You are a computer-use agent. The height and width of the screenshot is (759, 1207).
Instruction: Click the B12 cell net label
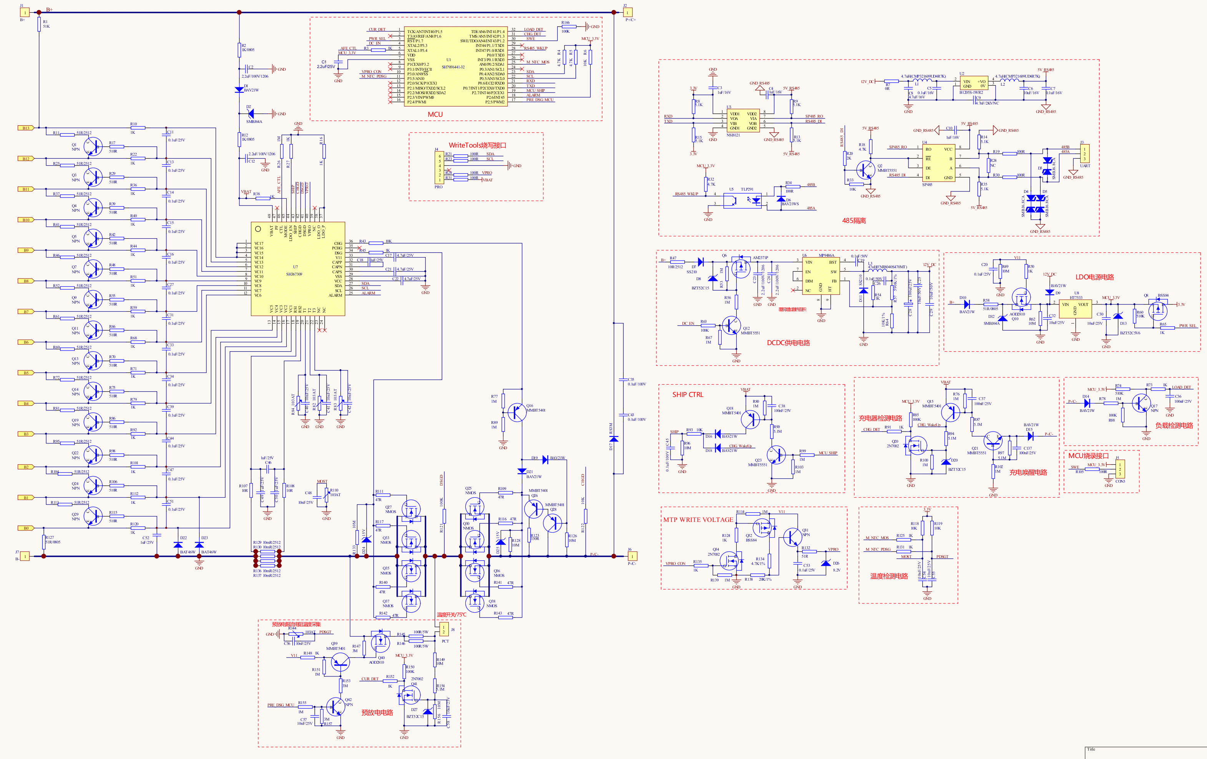26,159
